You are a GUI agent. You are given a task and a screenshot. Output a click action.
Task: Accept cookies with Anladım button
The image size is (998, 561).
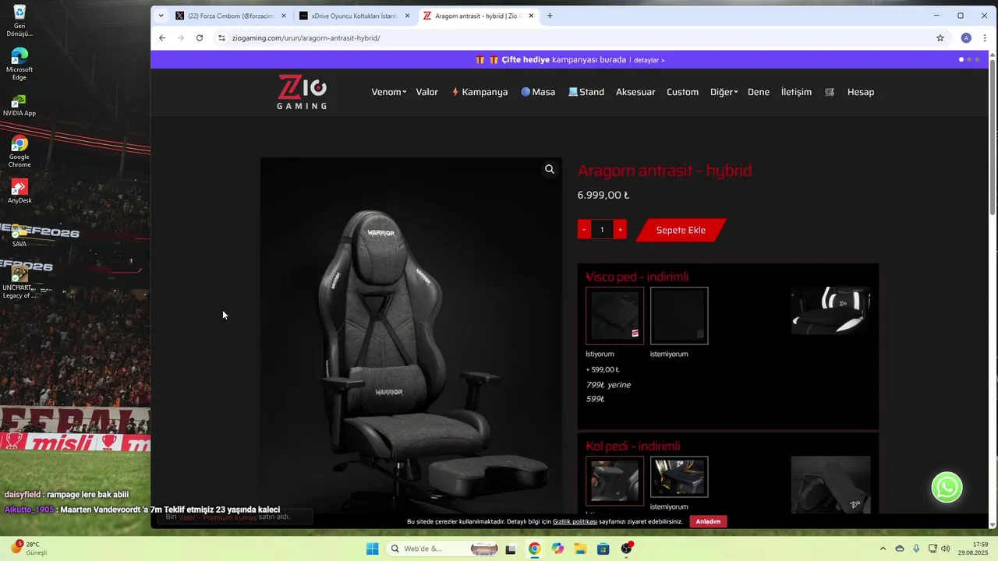(708, 521)
